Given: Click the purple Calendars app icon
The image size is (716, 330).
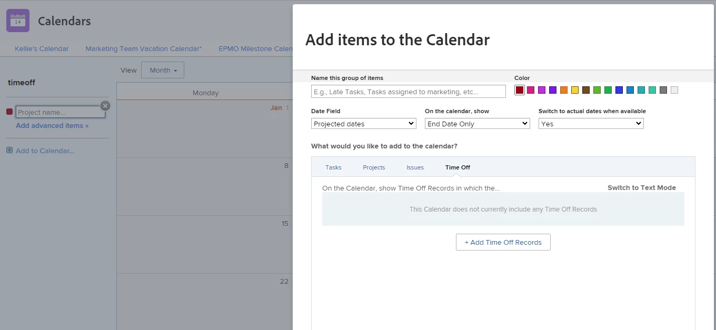Looking at the screenshot, I should [18, 21].
